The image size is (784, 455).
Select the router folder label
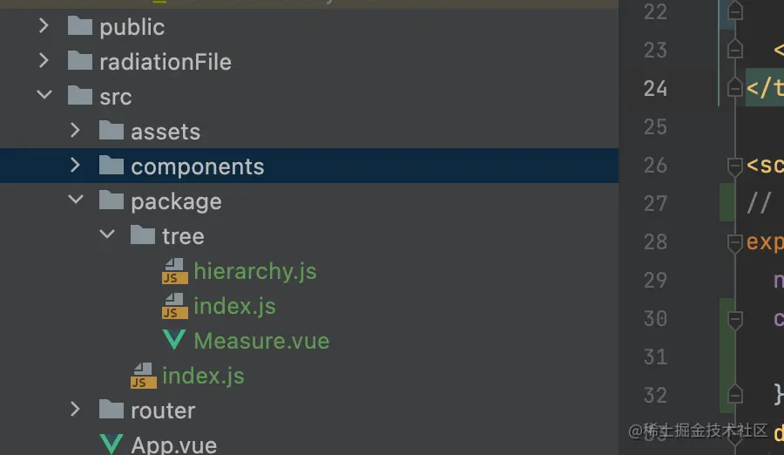tap(163, 411)
